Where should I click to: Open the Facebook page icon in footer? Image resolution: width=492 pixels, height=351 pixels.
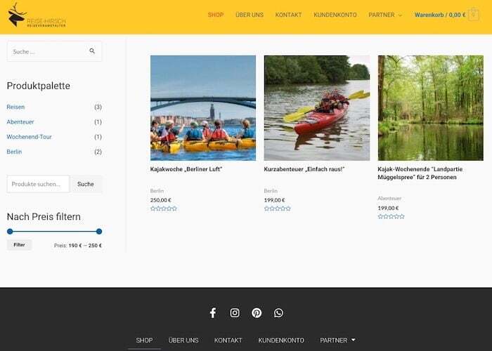coord(213,313)
